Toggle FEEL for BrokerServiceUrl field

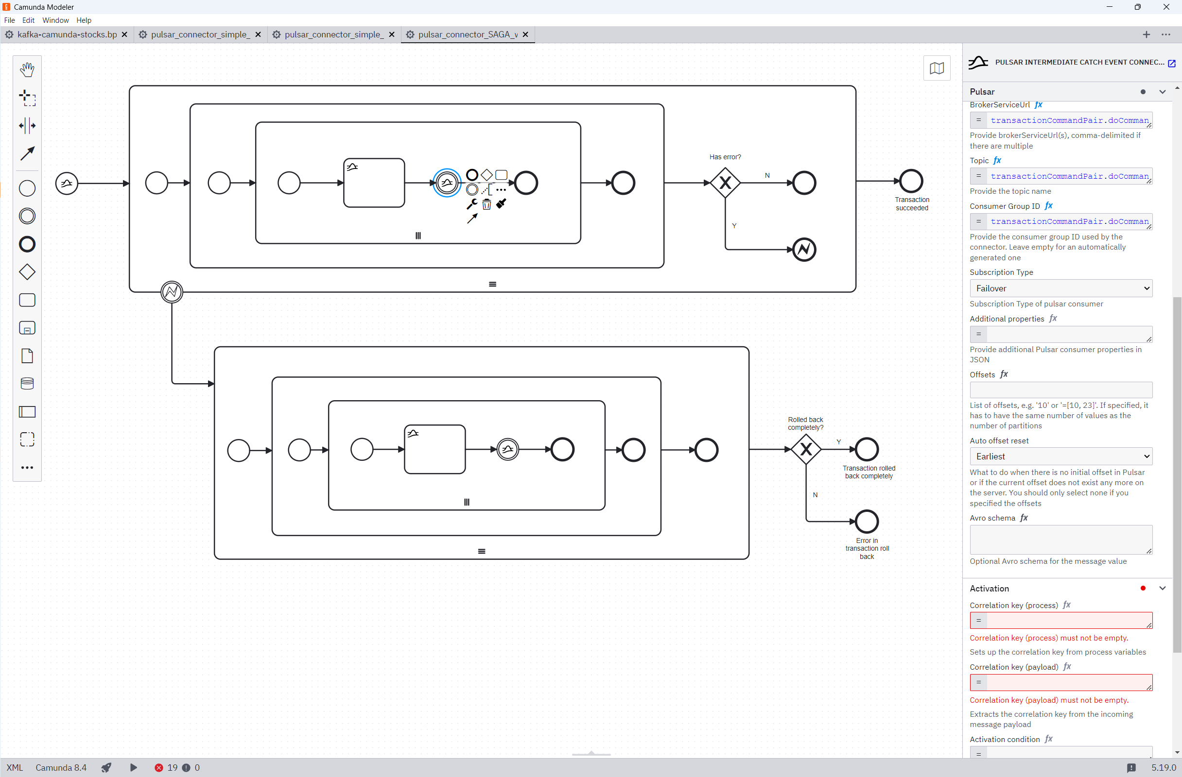[x=1039, y=105]
